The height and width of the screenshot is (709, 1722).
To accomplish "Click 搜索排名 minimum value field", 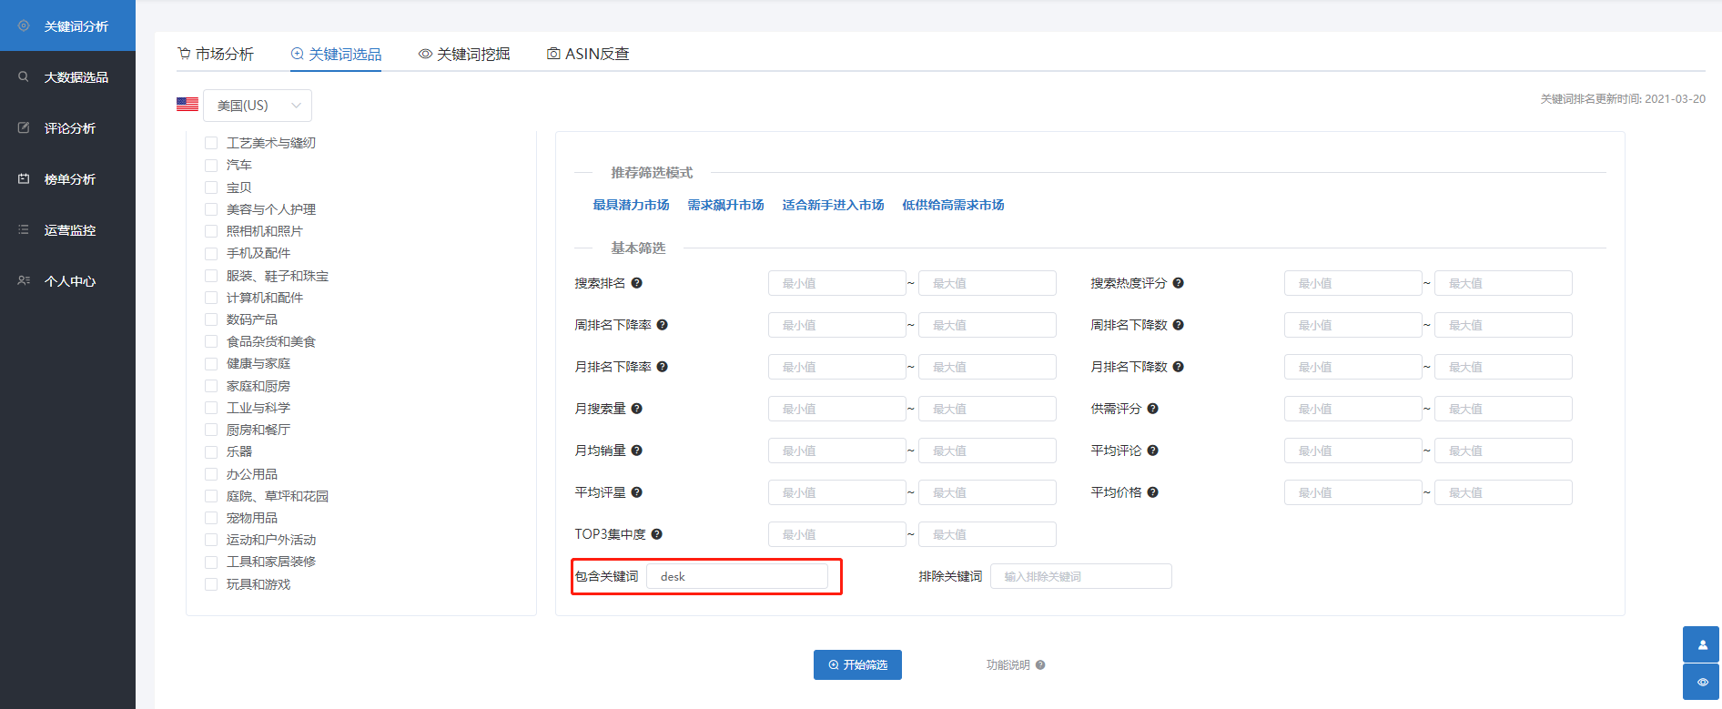I will [x=836, y=283].
